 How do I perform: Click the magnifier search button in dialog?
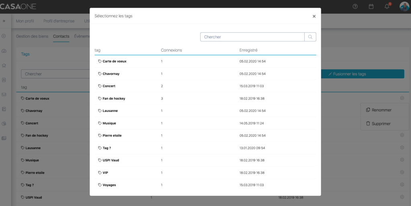310,37
